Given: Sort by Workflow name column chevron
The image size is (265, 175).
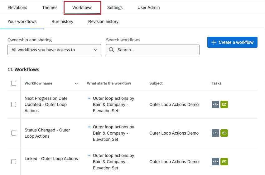Looking at the screenshot, I should coord(76,83).
